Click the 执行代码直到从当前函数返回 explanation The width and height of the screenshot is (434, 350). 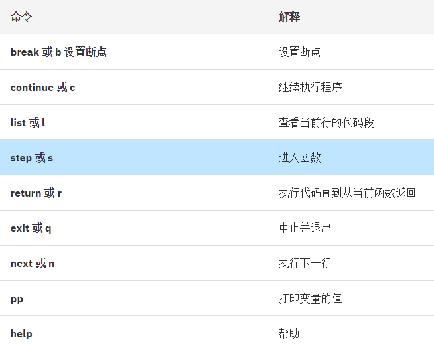[347, 193]
